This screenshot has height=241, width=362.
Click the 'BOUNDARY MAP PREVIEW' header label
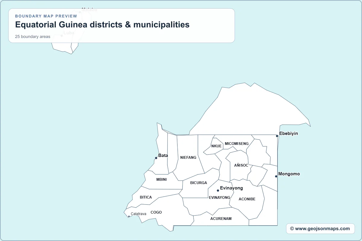coord(46,16)
